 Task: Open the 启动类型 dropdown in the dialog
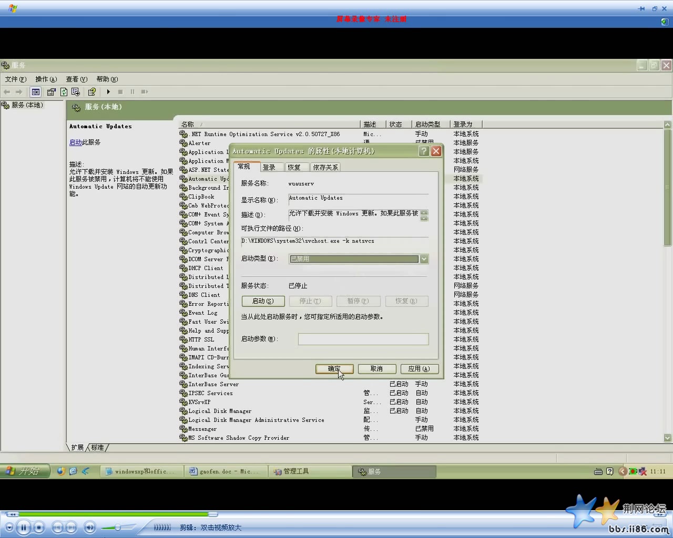[424, 258]
